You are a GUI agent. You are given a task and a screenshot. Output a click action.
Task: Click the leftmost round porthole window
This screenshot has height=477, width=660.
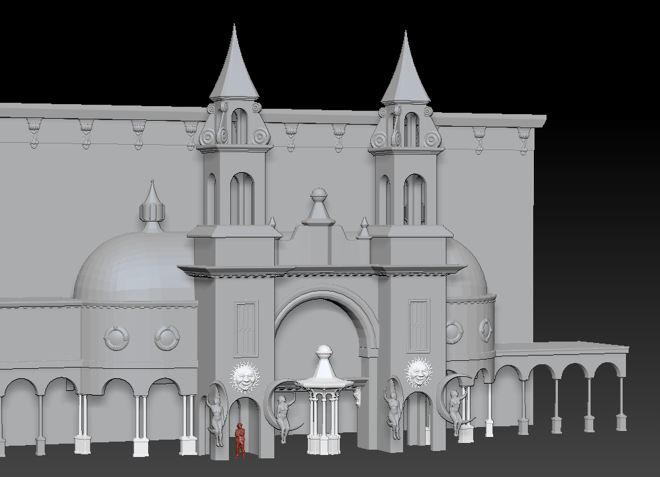(x=117, y=338)
